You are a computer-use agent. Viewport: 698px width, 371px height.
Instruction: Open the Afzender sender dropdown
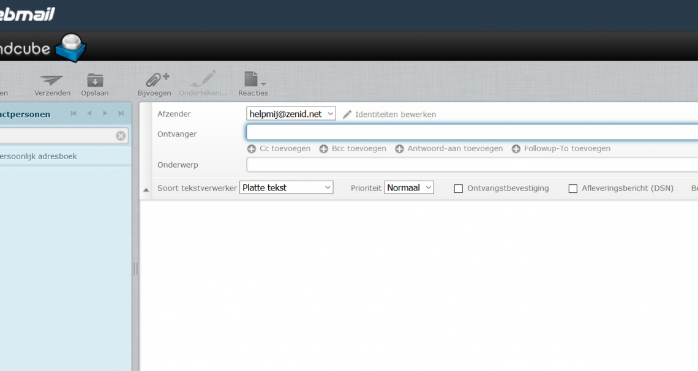[291, 114]
